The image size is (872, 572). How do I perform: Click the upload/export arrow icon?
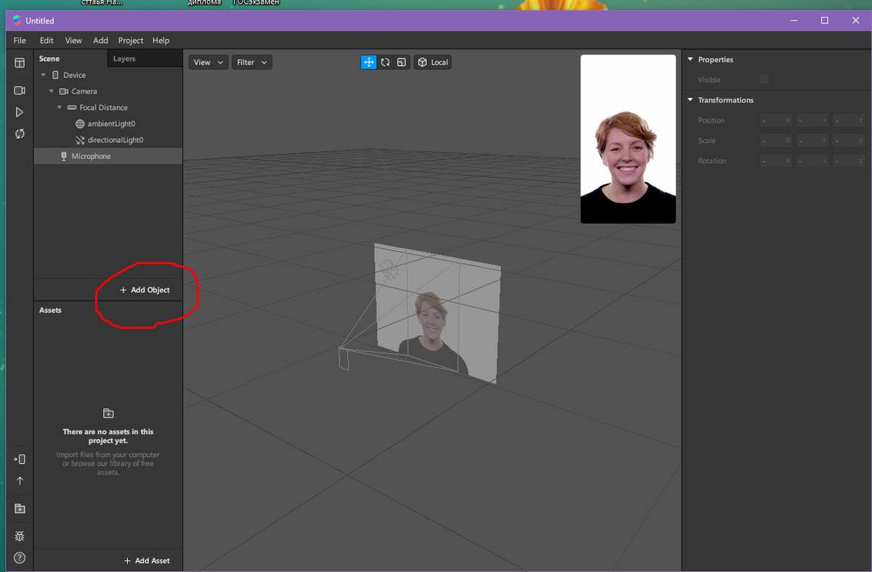click(20, 481)
